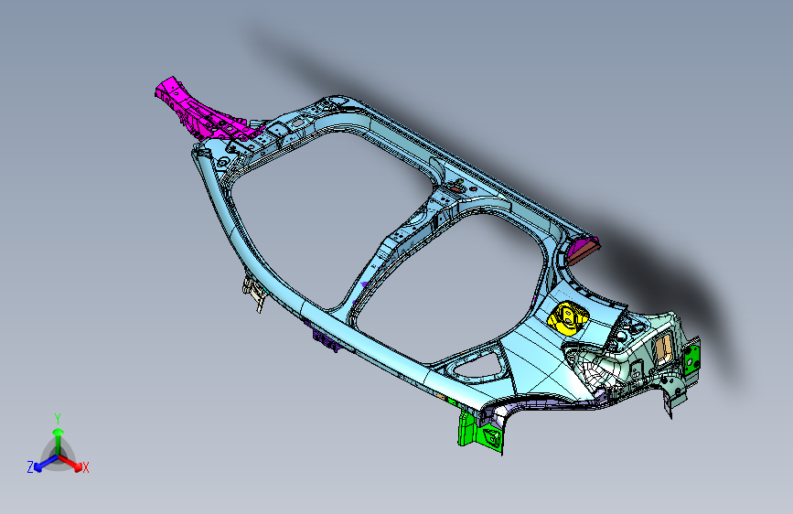This screenshot has width=793, height=514.
Task: Select the yellow mount component on the frame
Action: pos(568,317)
